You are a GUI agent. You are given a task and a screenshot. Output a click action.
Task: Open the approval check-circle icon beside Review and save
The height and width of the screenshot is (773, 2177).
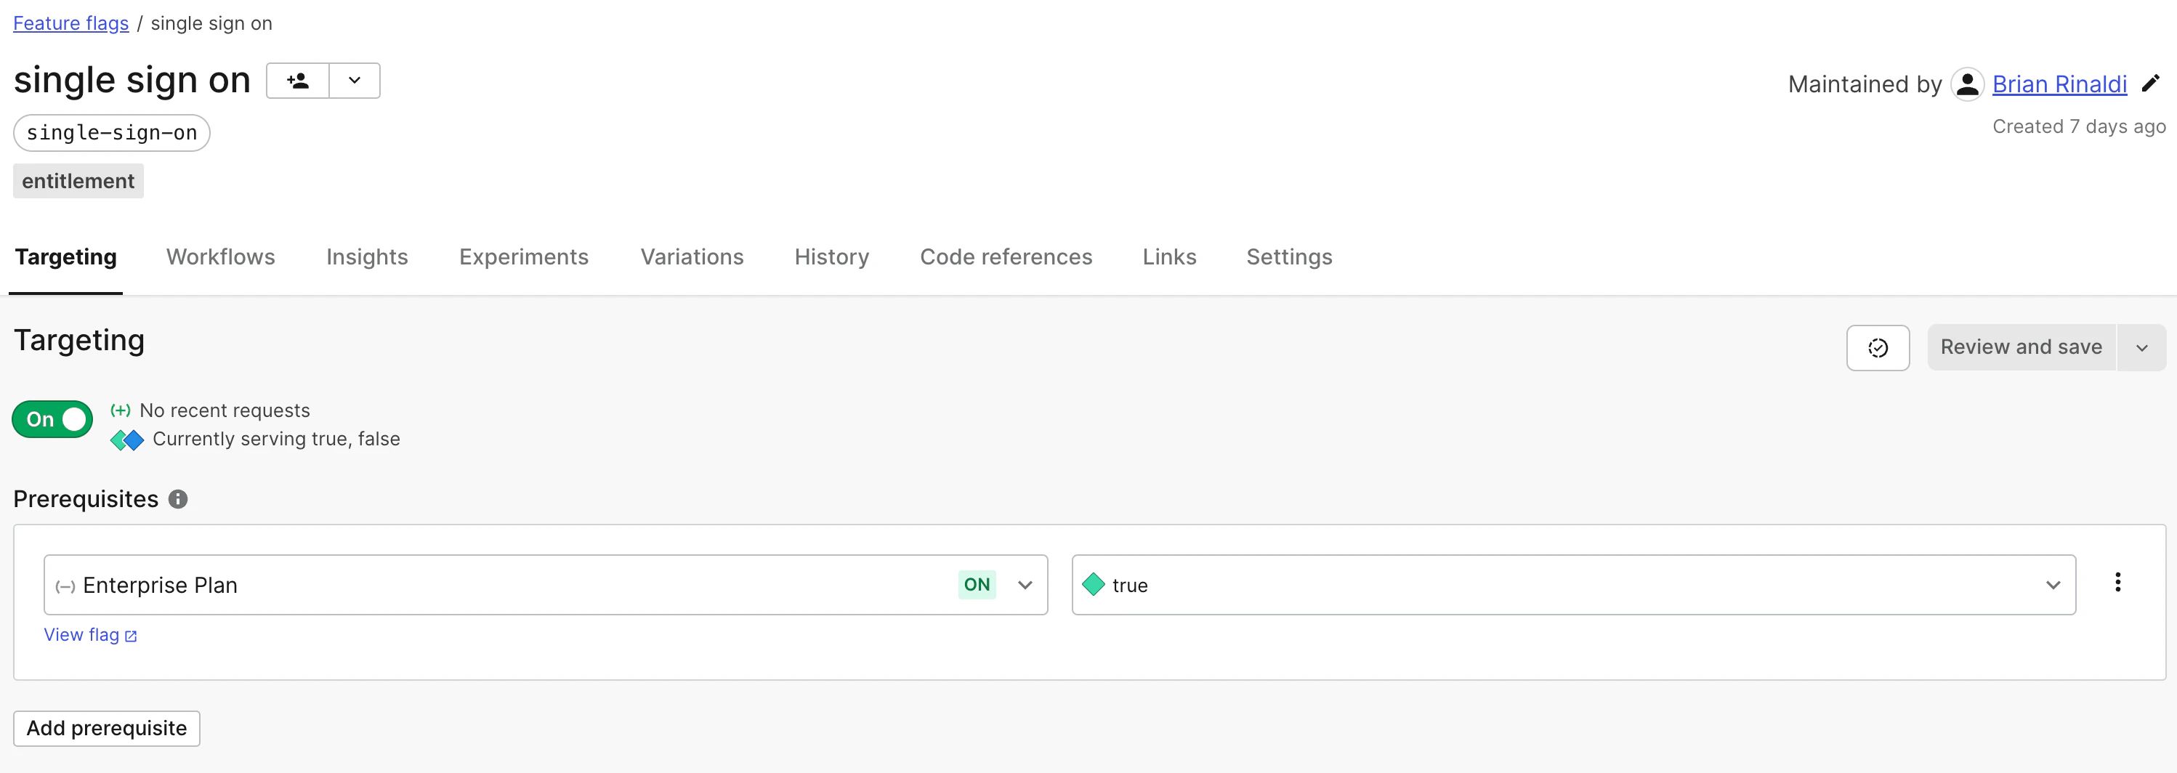click(x=1878, y=347)
